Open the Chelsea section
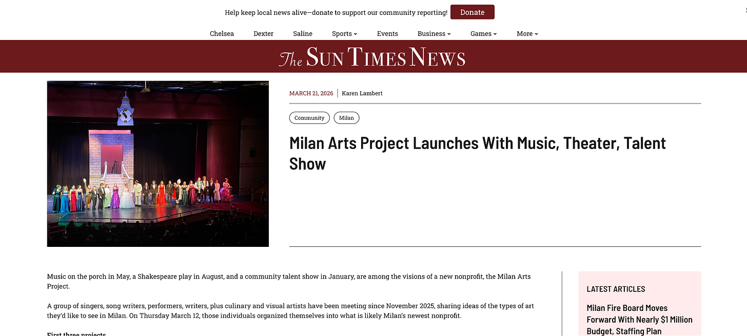 pos(222,34)
